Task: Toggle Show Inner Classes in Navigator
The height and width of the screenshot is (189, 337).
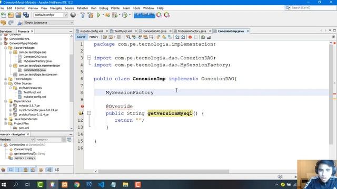Action: coord(33,170)
